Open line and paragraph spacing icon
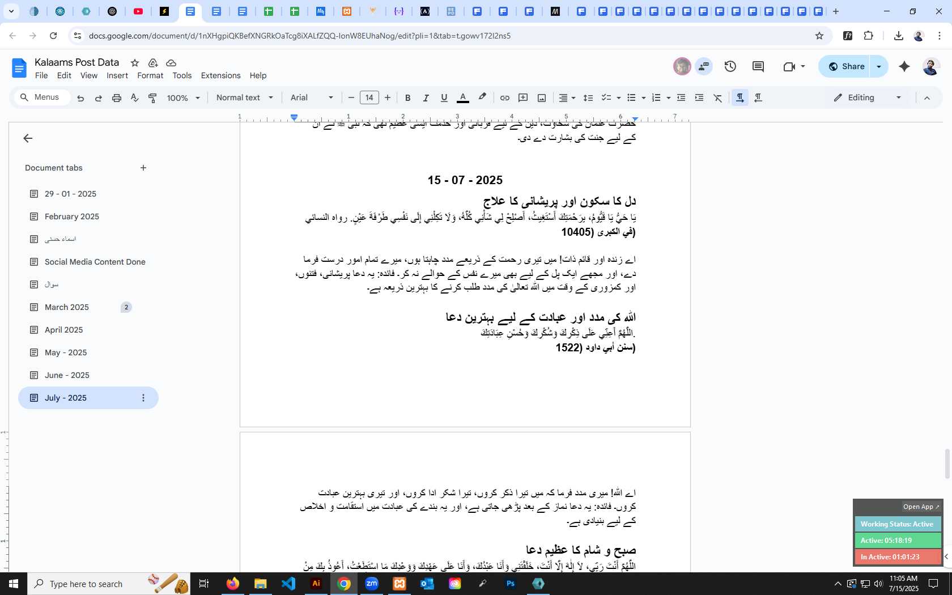 [588, 98]
